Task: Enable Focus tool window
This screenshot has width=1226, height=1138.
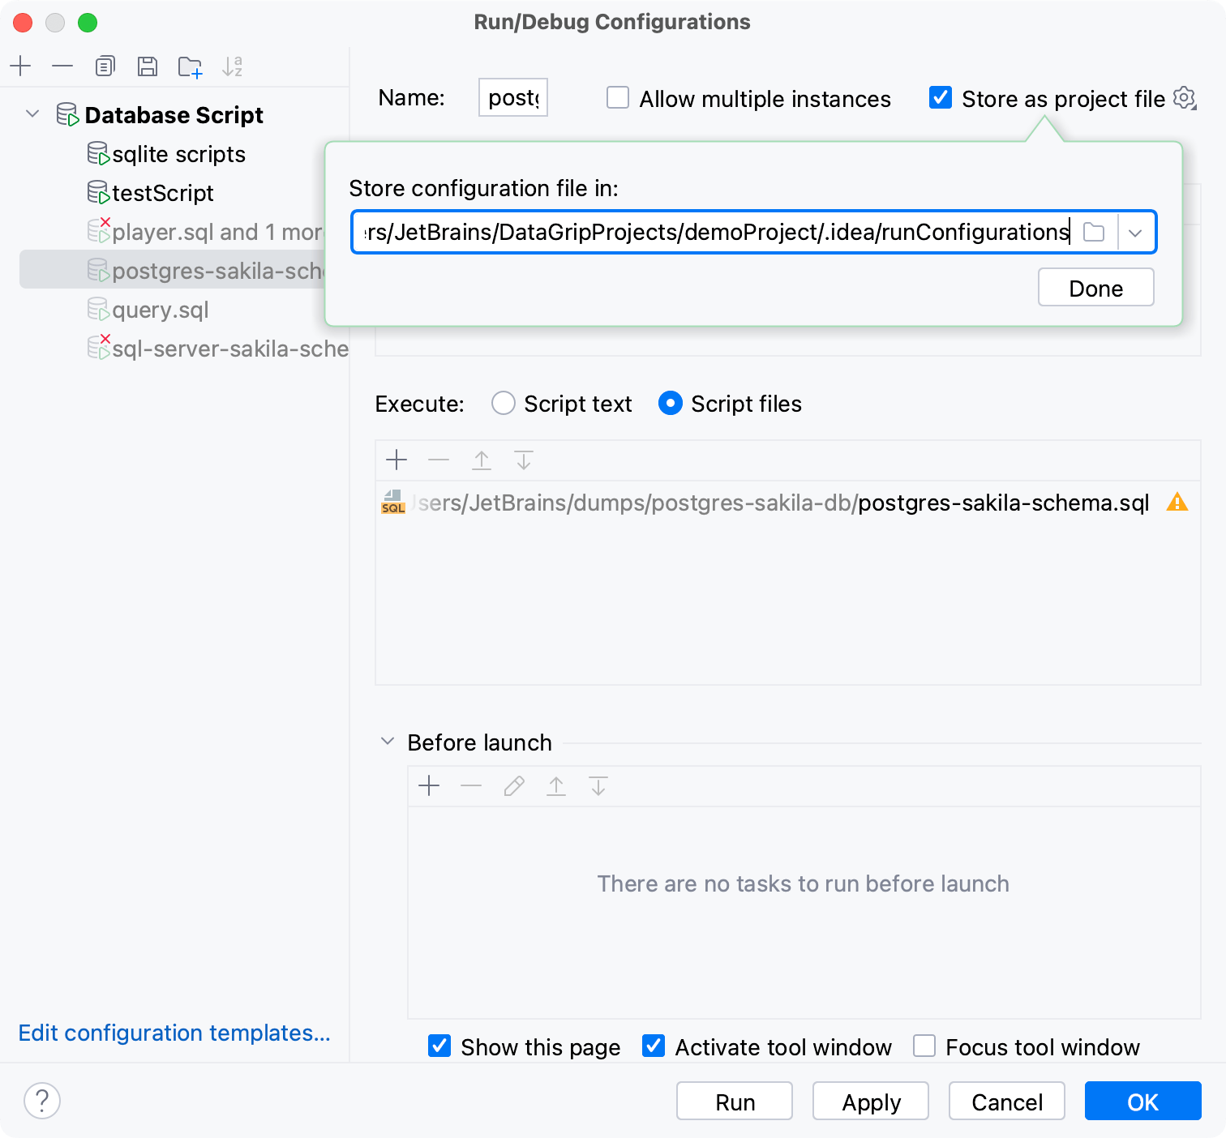Action: 924,1046
